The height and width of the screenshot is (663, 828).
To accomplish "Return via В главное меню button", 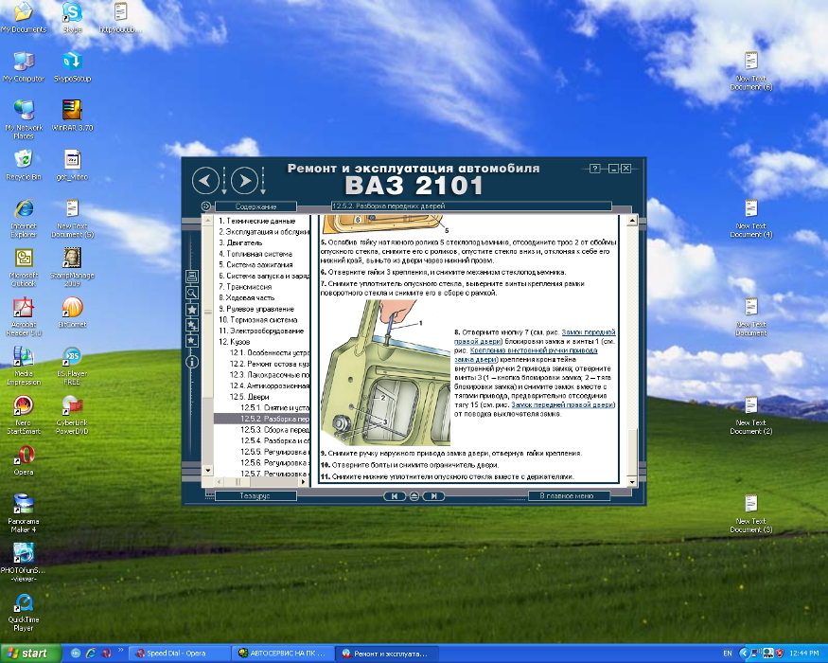I will (569, 496).
